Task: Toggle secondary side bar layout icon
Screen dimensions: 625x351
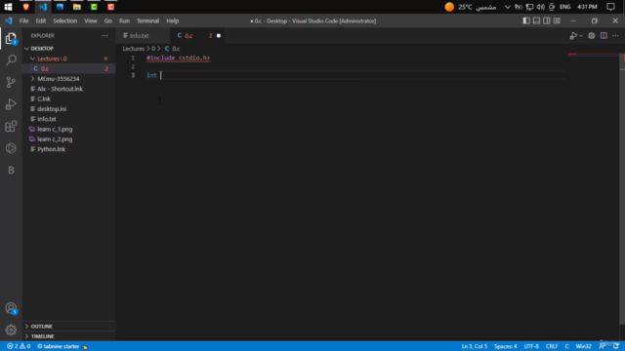Action: click(547, 20)
